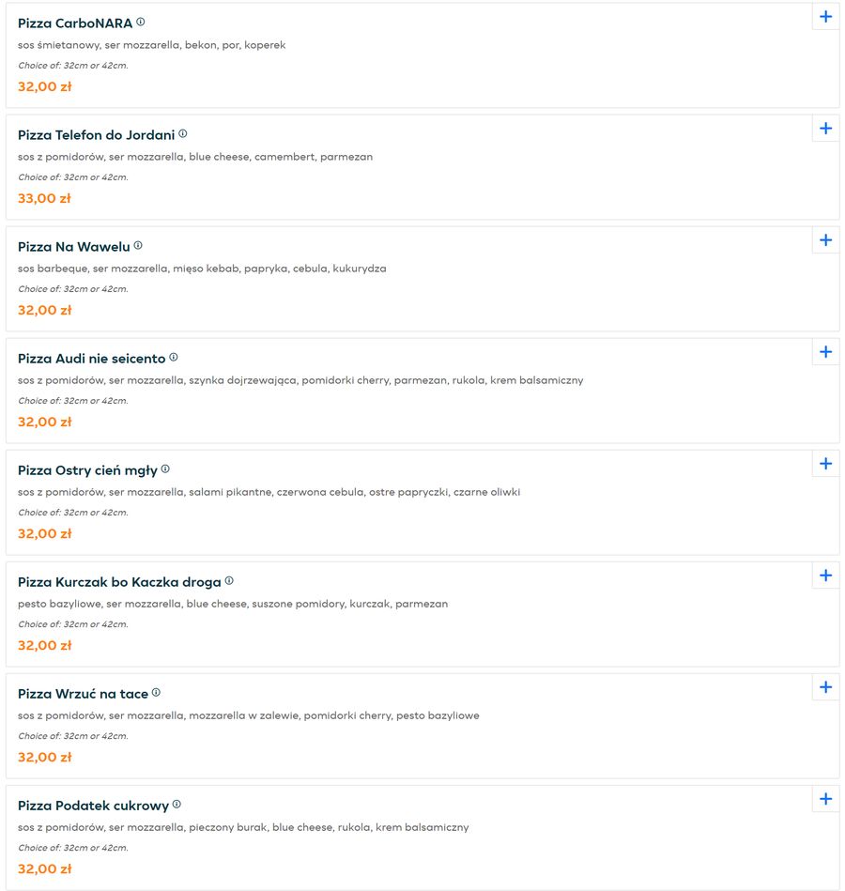Add Pizza Ostry cień mgły with plus
The height and width of the screenshot is (891, 845).
tap(825, 464)
